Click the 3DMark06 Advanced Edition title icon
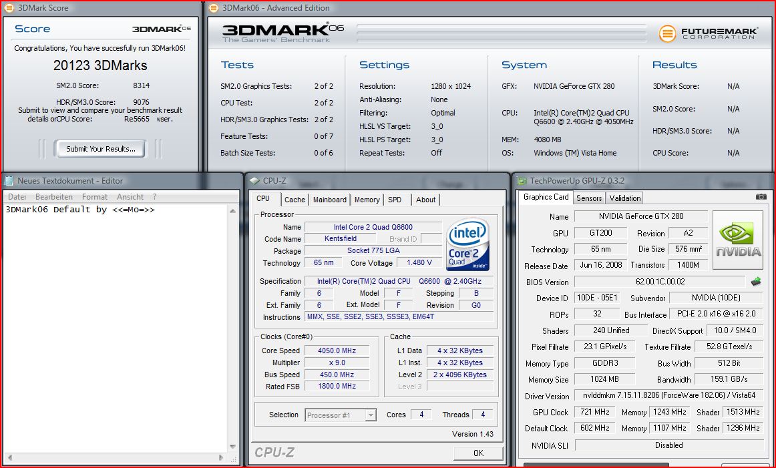 click(x=213, y=7)
